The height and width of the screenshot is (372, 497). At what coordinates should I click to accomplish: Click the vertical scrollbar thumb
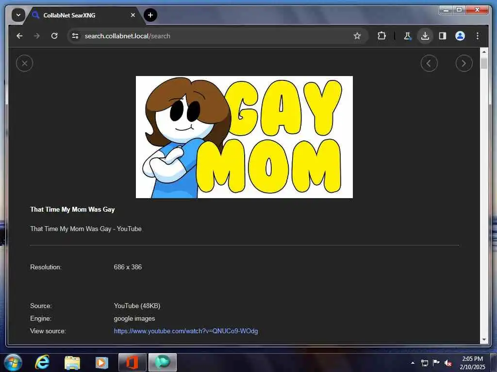484,63
